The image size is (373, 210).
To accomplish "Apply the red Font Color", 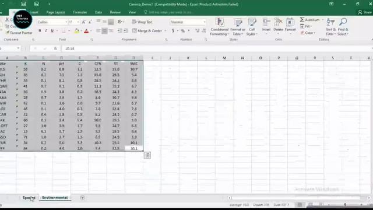I will pyautogui.click(x=86, y=31).
